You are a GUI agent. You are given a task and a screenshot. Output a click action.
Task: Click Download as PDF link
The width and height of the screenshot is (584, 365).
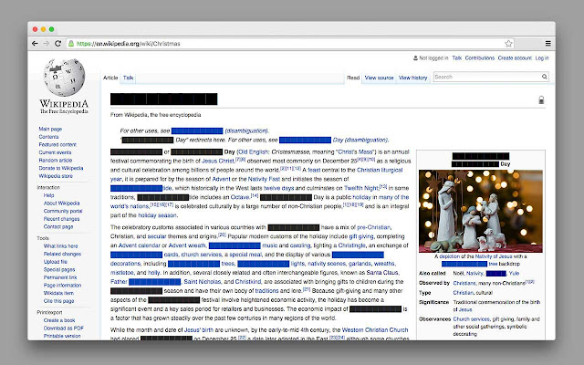coord(63,328)
